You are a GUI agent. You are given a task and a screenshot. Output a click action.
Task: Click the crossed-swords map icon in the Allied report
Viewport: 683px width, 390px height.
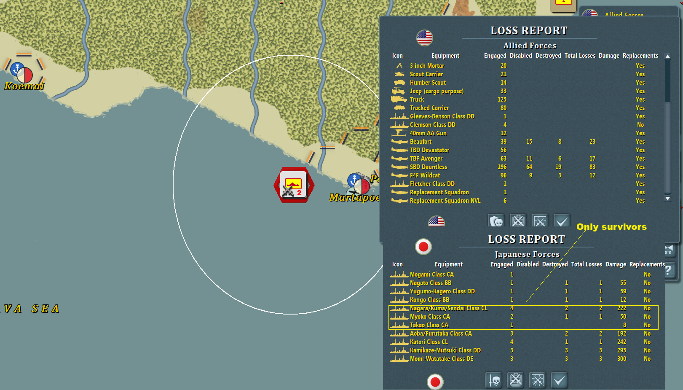point(540,221)
